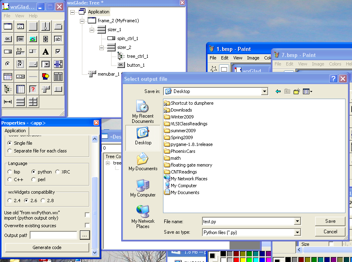
Task: Choose 'Separate file for each class' option
Action: point(11,151)
